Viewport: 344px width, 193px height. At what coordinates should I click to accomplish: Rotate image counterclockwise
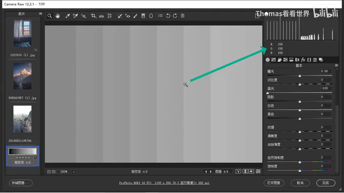coord(168,16)
